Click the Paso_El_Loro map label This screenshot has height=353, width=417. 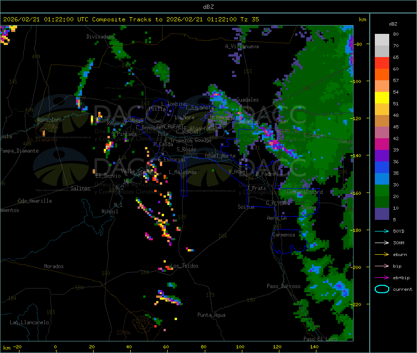click(x=321, y=339)
